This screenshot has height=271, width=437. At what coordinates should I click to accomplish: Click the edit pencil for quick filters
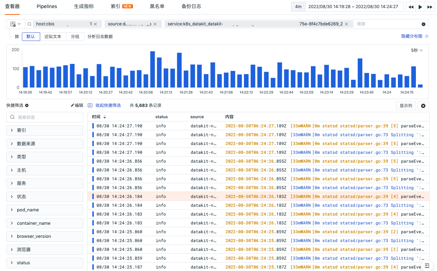coord(77,106)
